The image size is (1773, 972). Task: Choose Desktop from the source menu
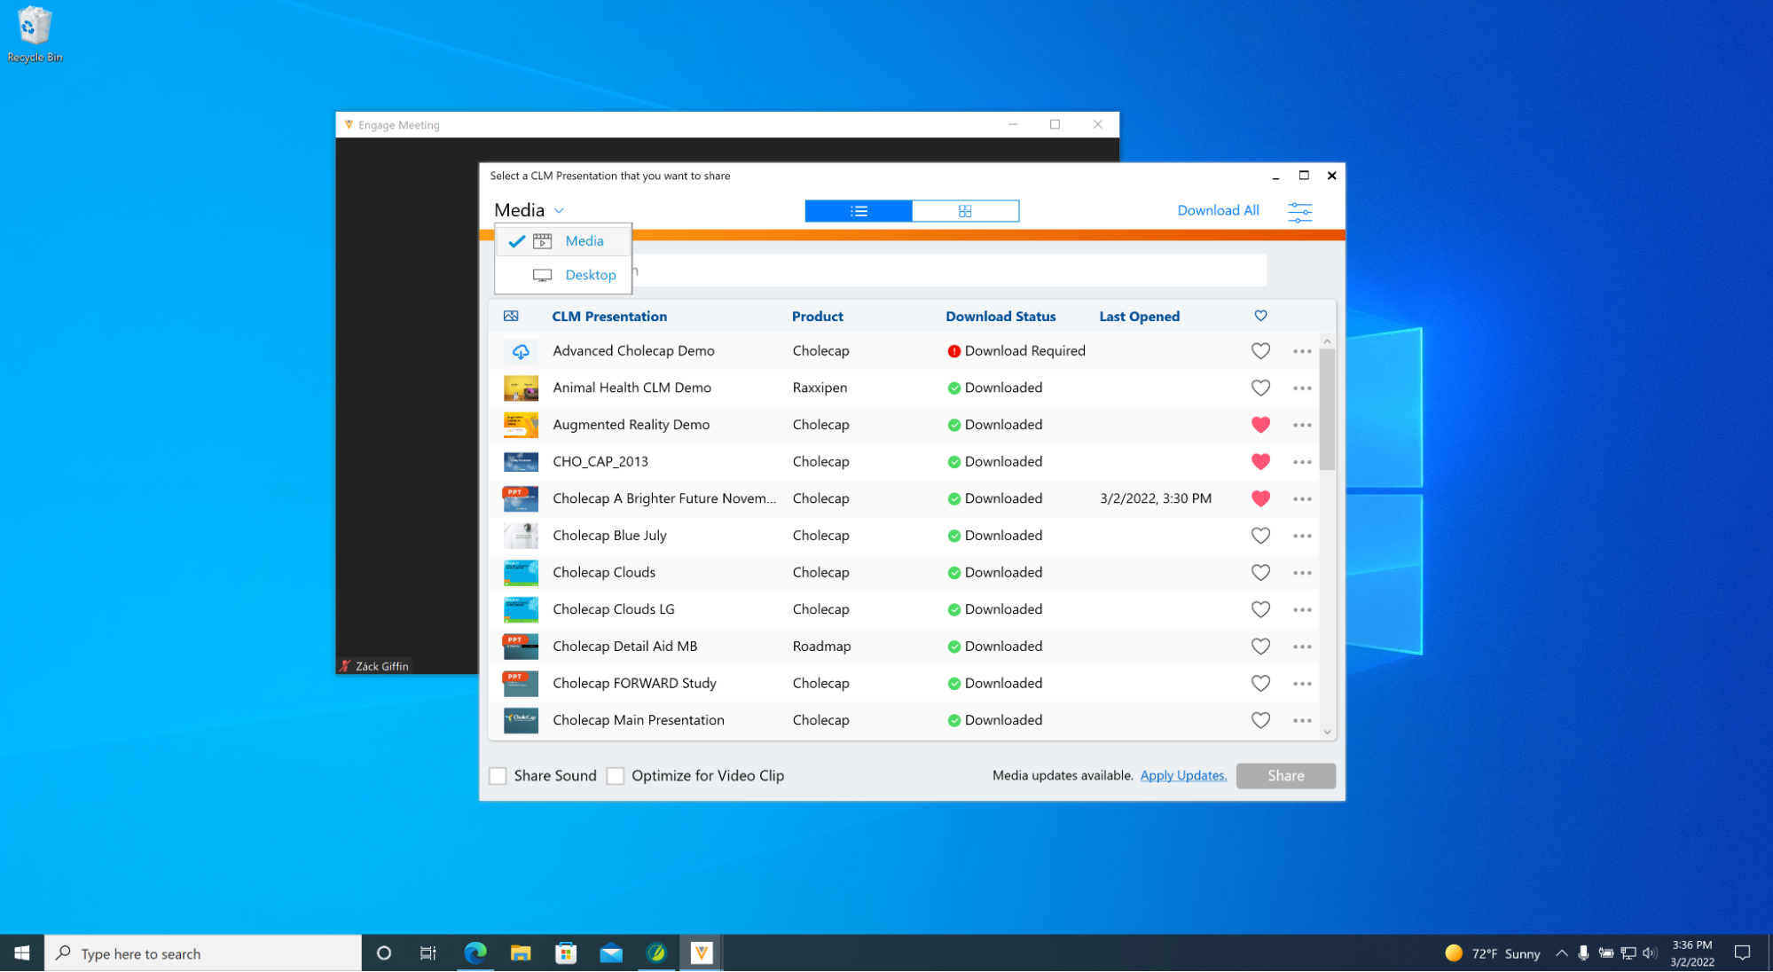tap(590, 275)
